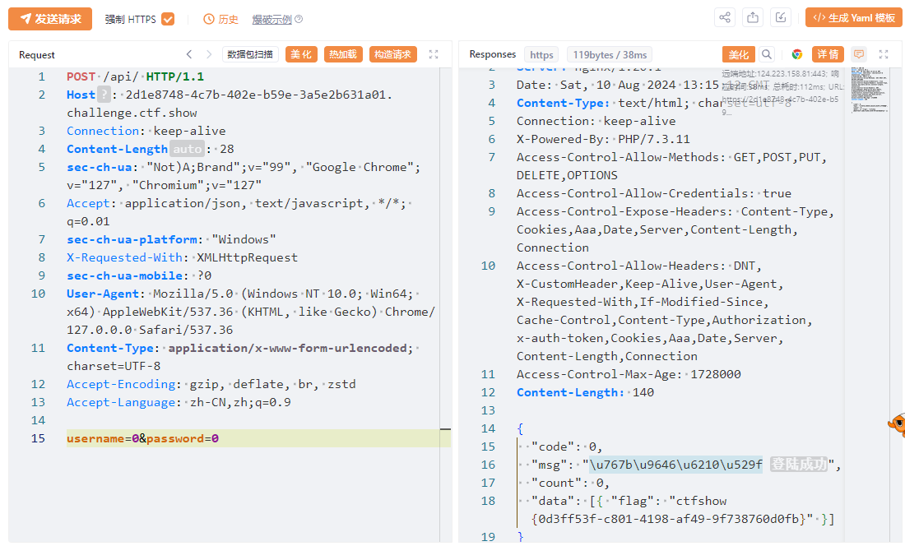Screen dimensions: 905x546
Task: Click the auto tag beside Content-Length
Action: (188, 149)
